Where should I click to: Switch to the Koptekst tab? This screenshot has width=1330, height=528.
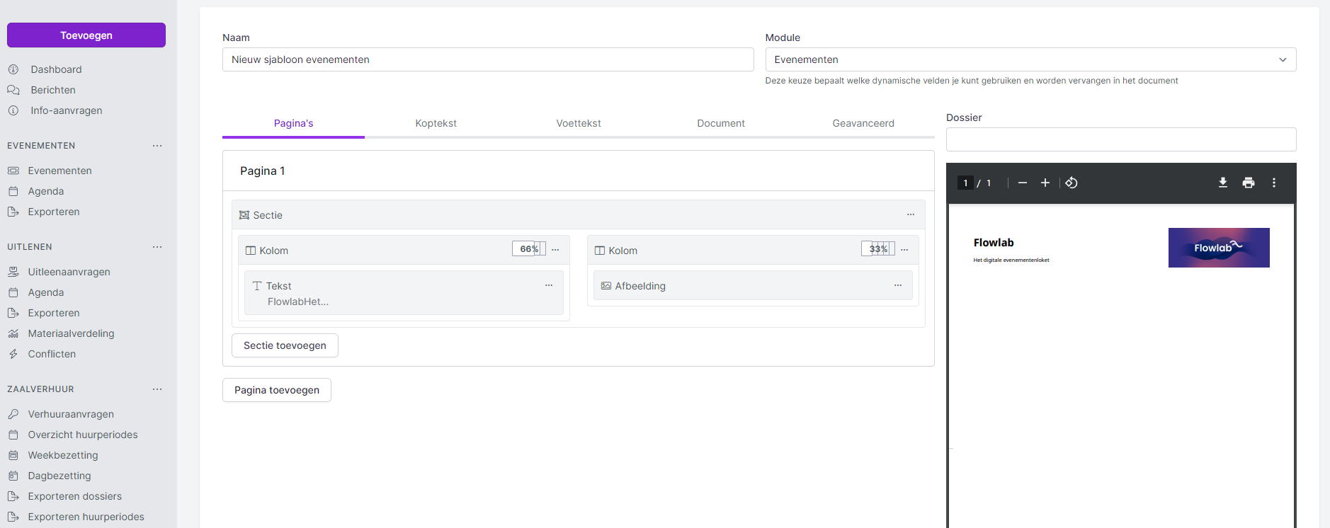(x=436, y=123)
